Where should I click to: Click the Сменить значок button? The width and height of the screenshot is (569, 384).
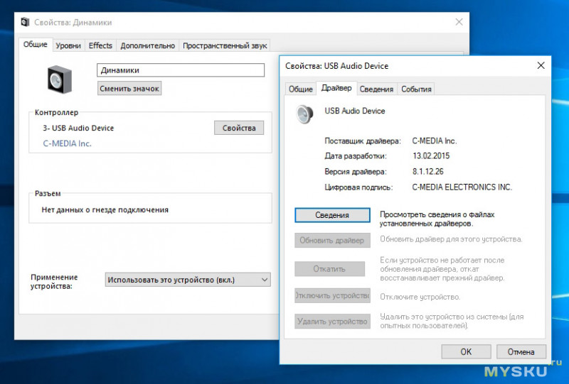tap(129, 89)
